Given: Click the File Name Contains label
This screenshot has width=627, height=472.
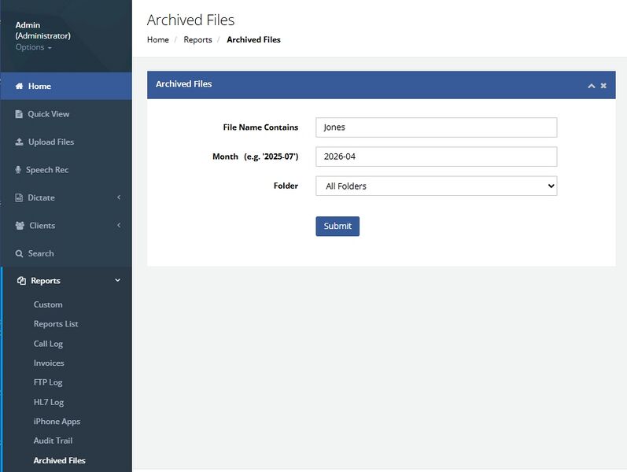Looking at the screenshot, I should 260,127.
